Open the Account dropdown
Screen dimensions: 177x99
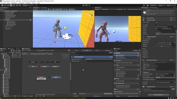click(153, 5)
